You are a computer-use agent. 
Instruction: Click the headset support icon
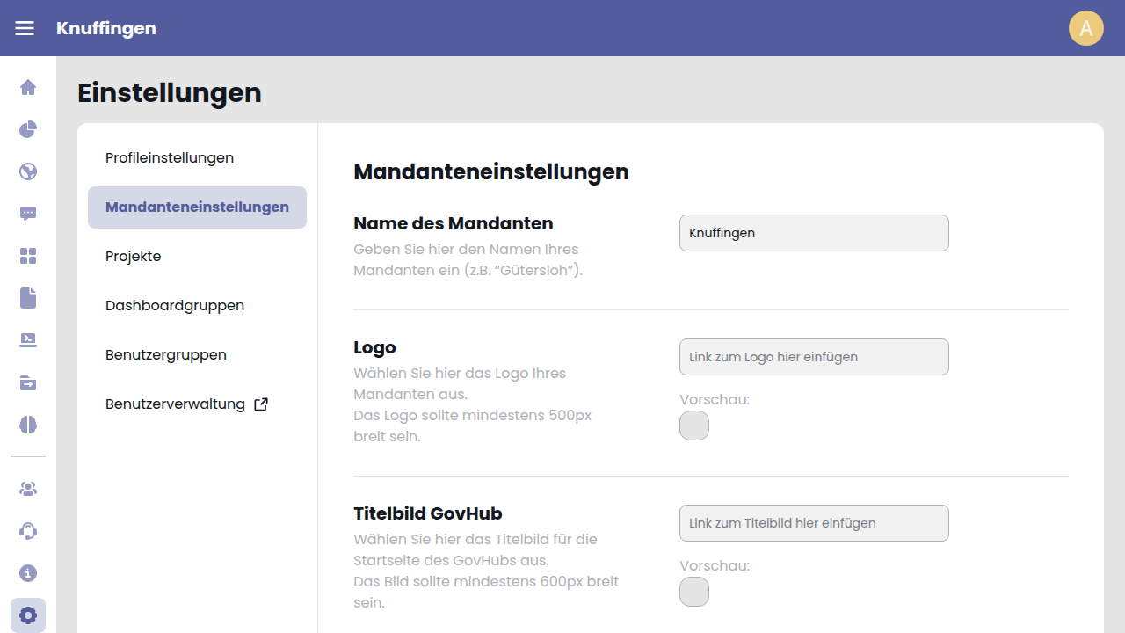click(x=28, y=531)
